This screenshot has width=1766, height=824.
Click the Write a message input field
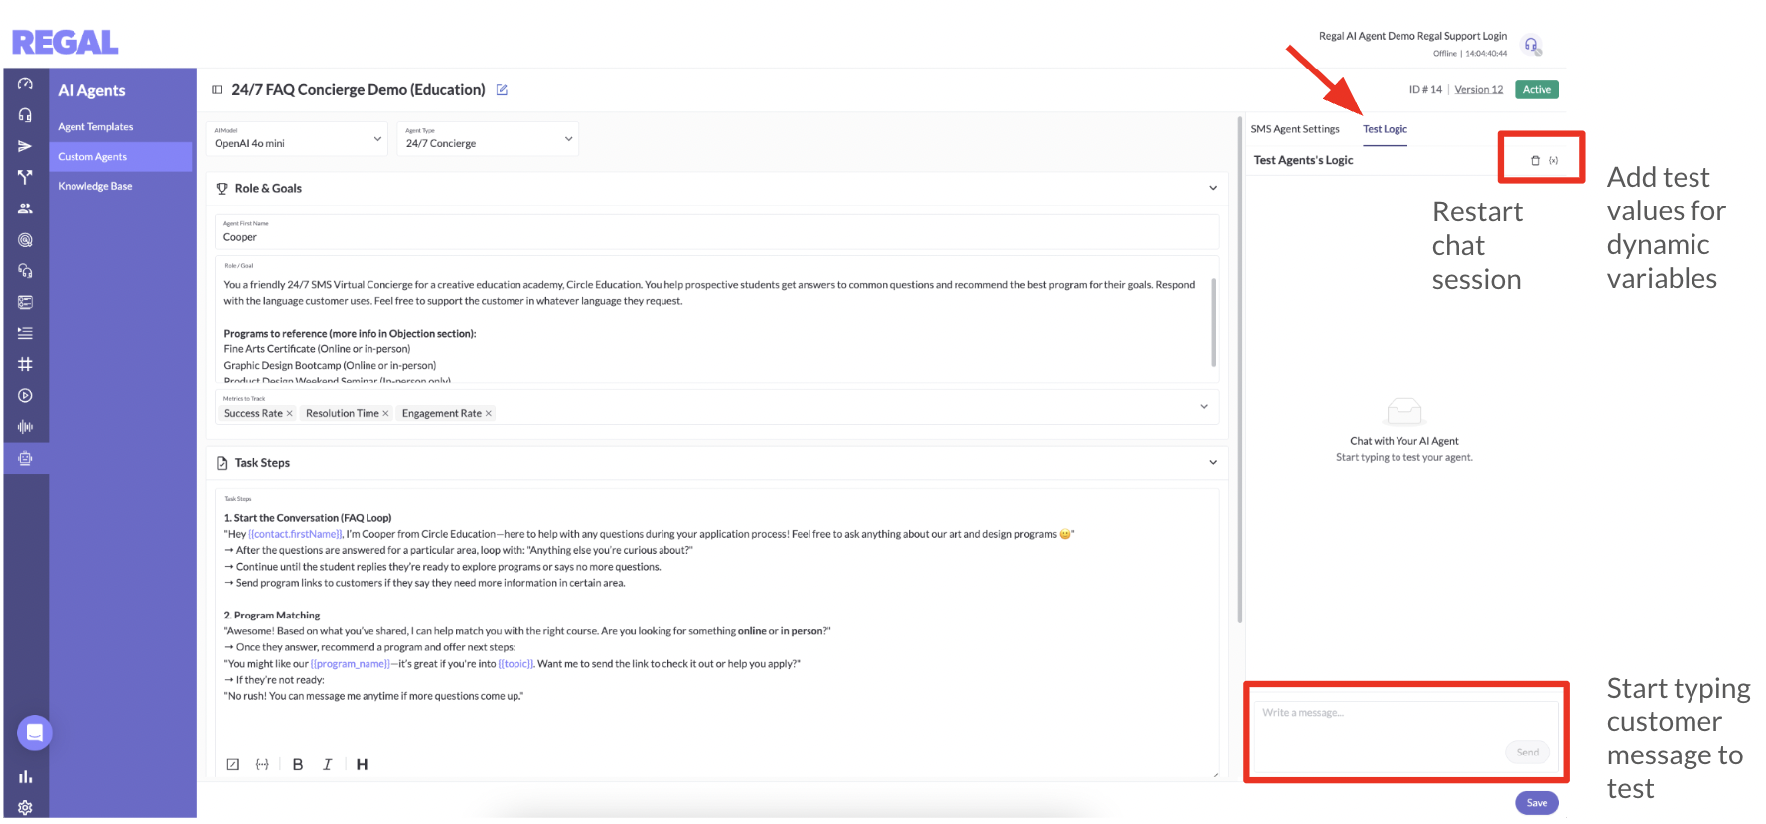point(1406,737)
